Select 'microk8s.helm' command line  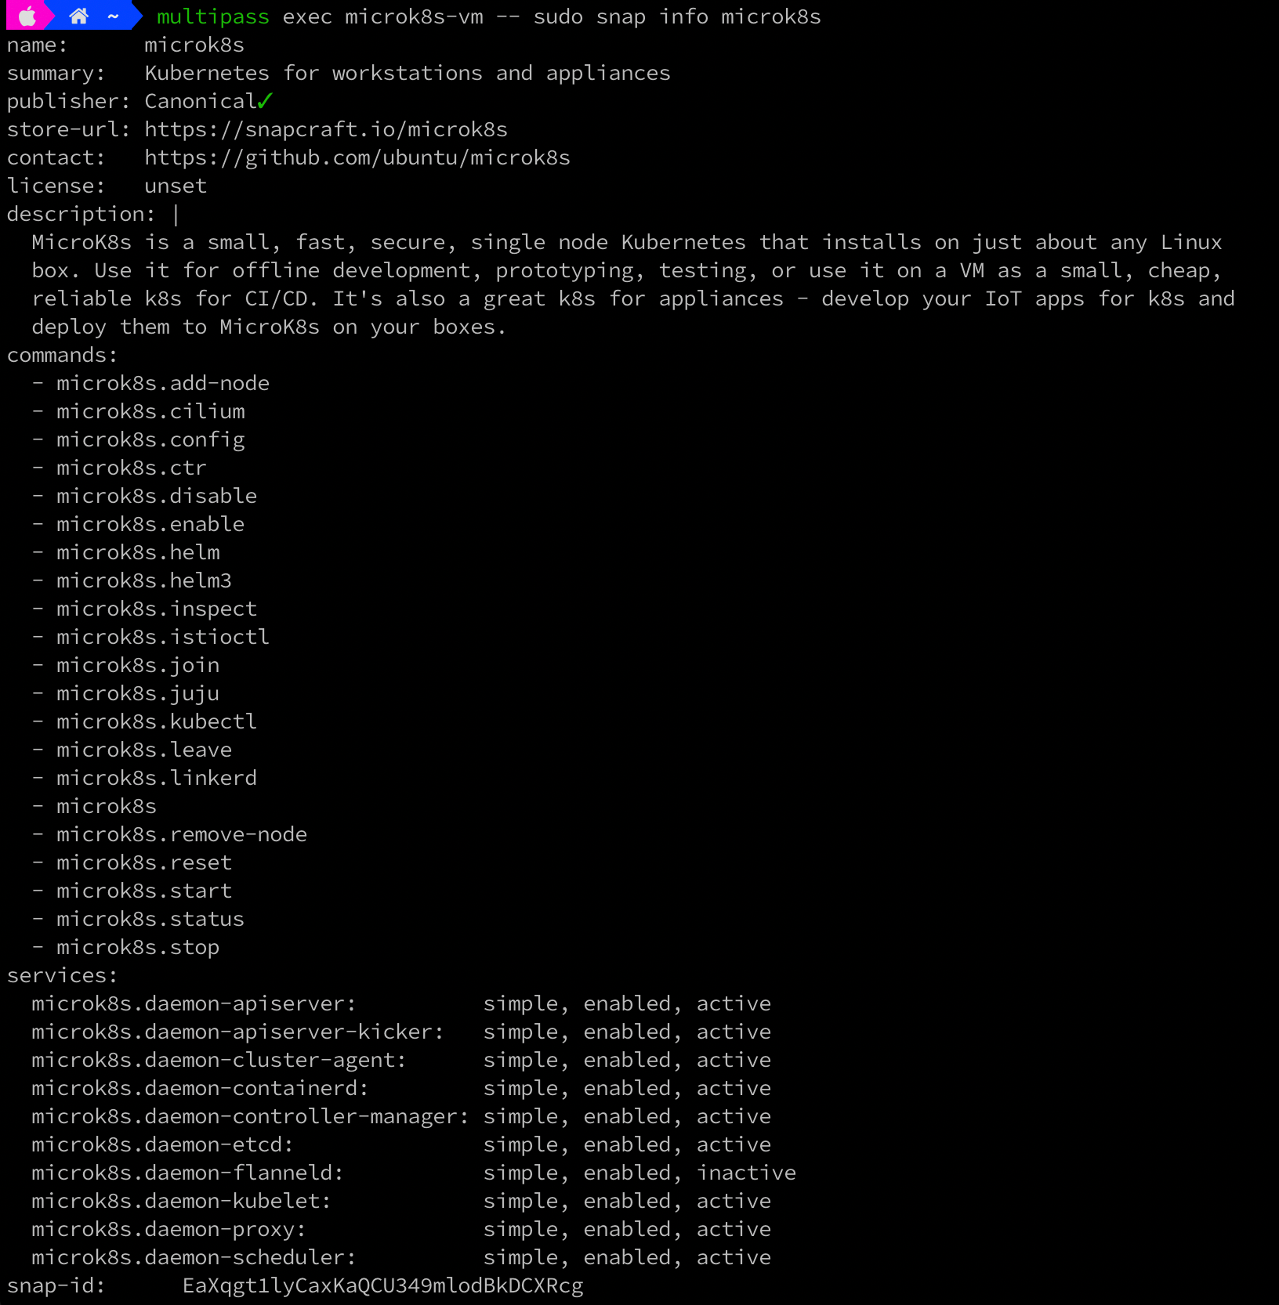pyautogui.click(x=138, y=552)
